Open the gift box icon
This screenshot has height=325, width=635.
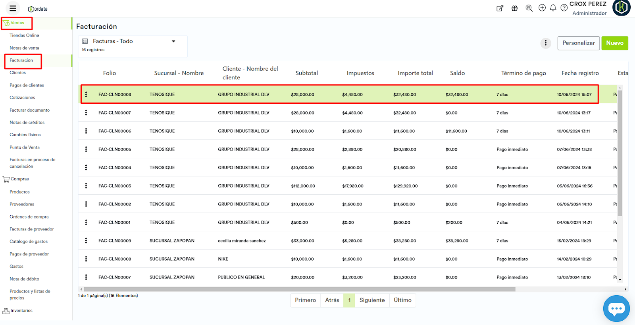click(x=514, y=8)
